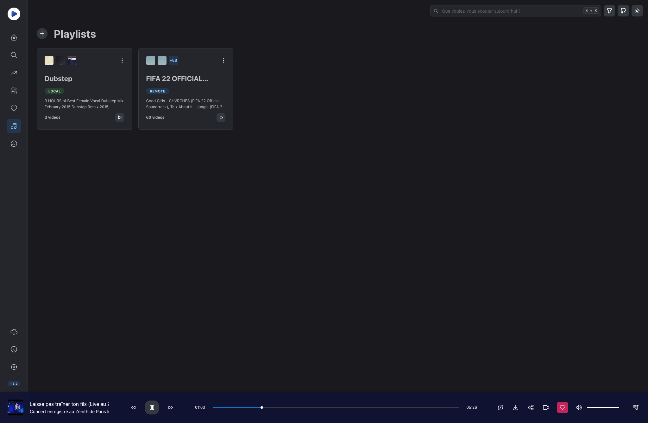Toggle video mode camera icon
The width and height of the screenshot is (648, 423).
click(x=546, y=407)
